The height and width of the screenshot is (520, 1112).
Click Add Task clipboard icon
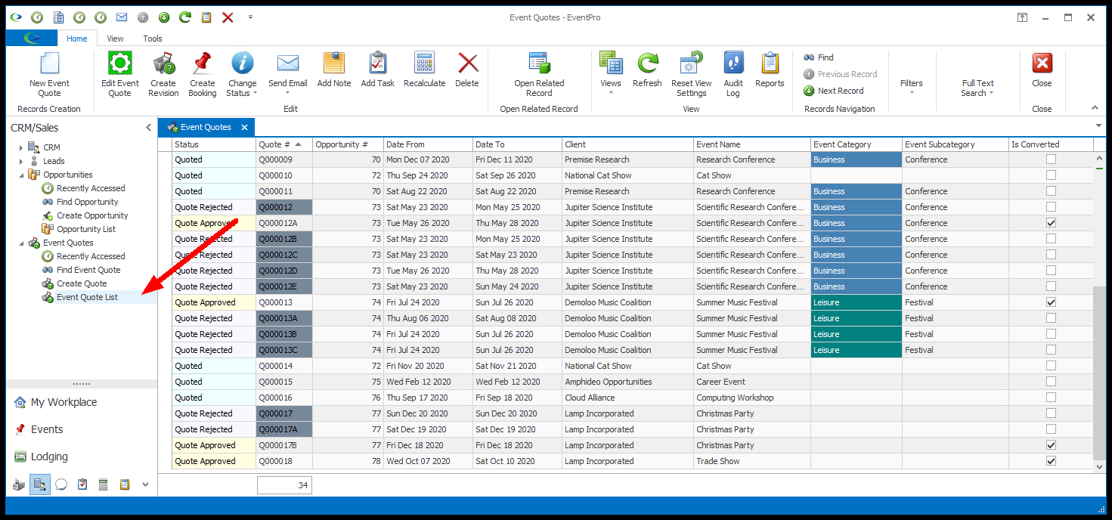[378, 63]
